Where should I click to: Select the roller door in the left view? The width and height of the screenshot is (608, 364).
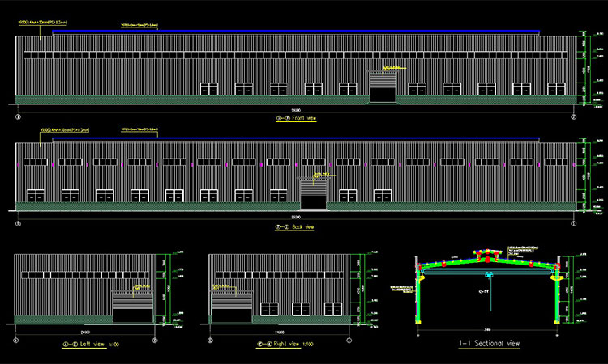[131, 308]
